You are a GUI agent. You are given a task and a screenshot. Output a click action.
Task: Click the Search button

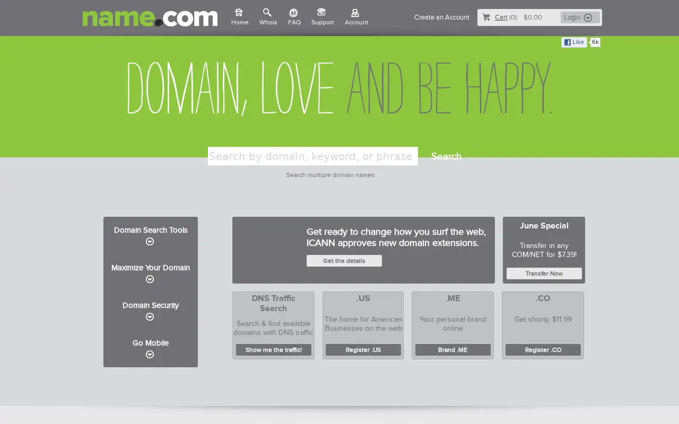point(446,156)
